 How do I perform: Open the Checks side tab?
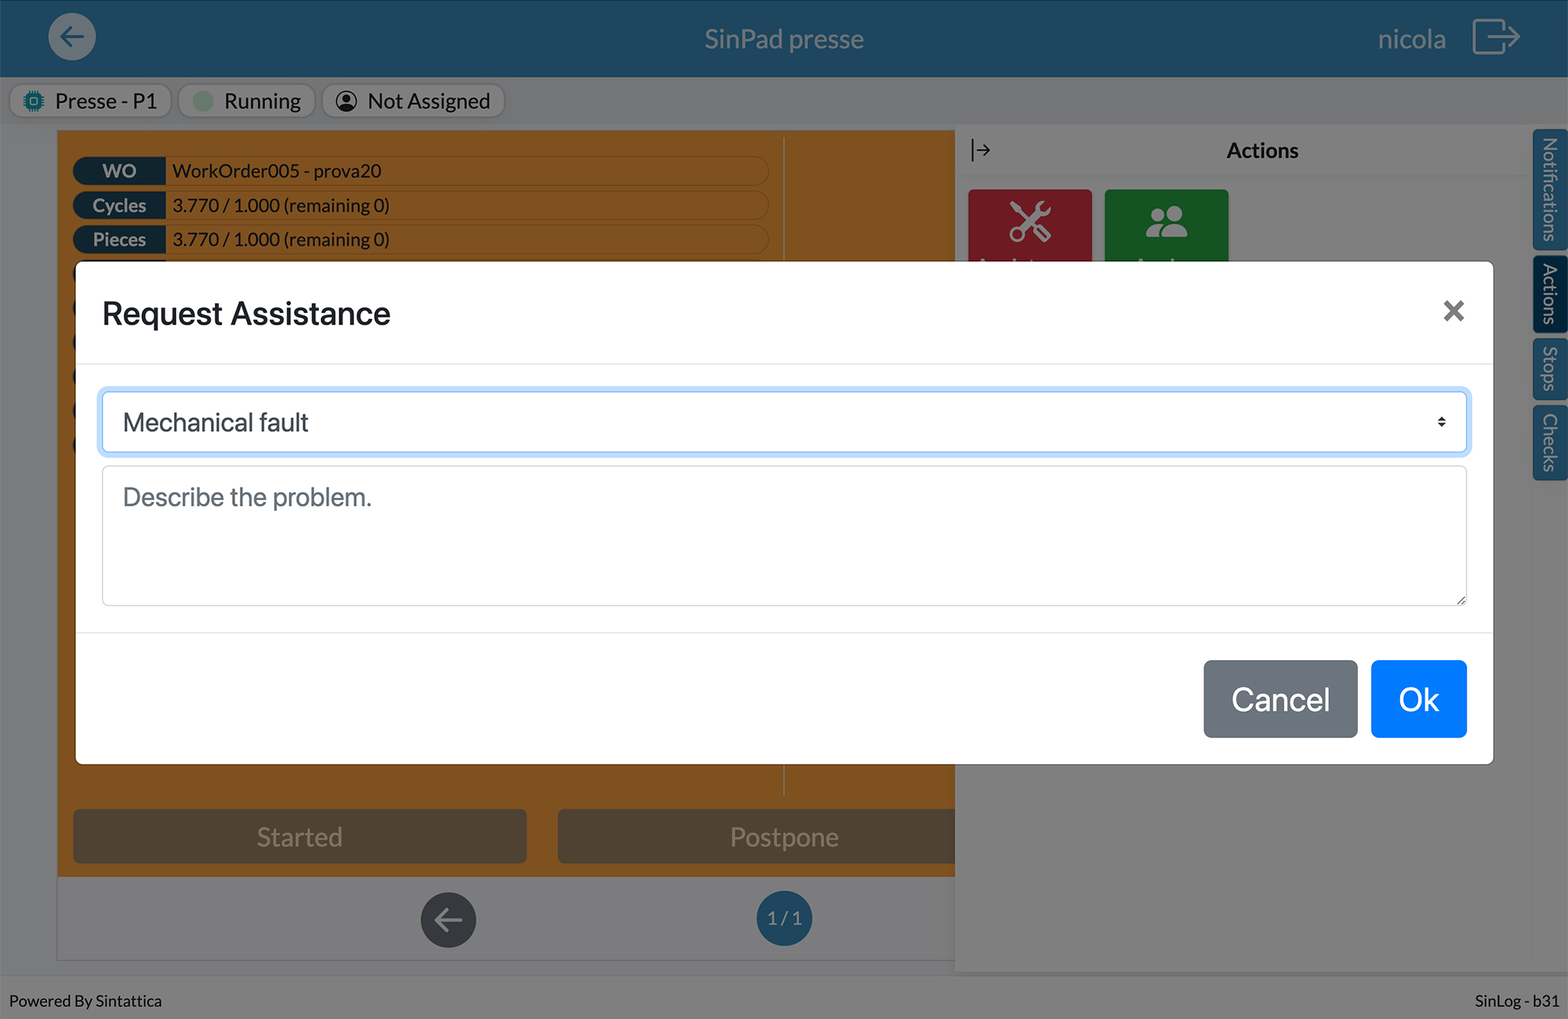point(1549,442)
